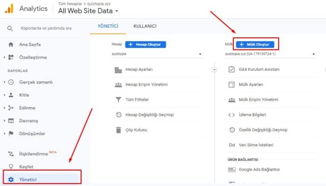Click the Tüm Filtreler funnel icon
This screenshot has width=326, height=186.
pyautogui.click(x=118, y=99)
